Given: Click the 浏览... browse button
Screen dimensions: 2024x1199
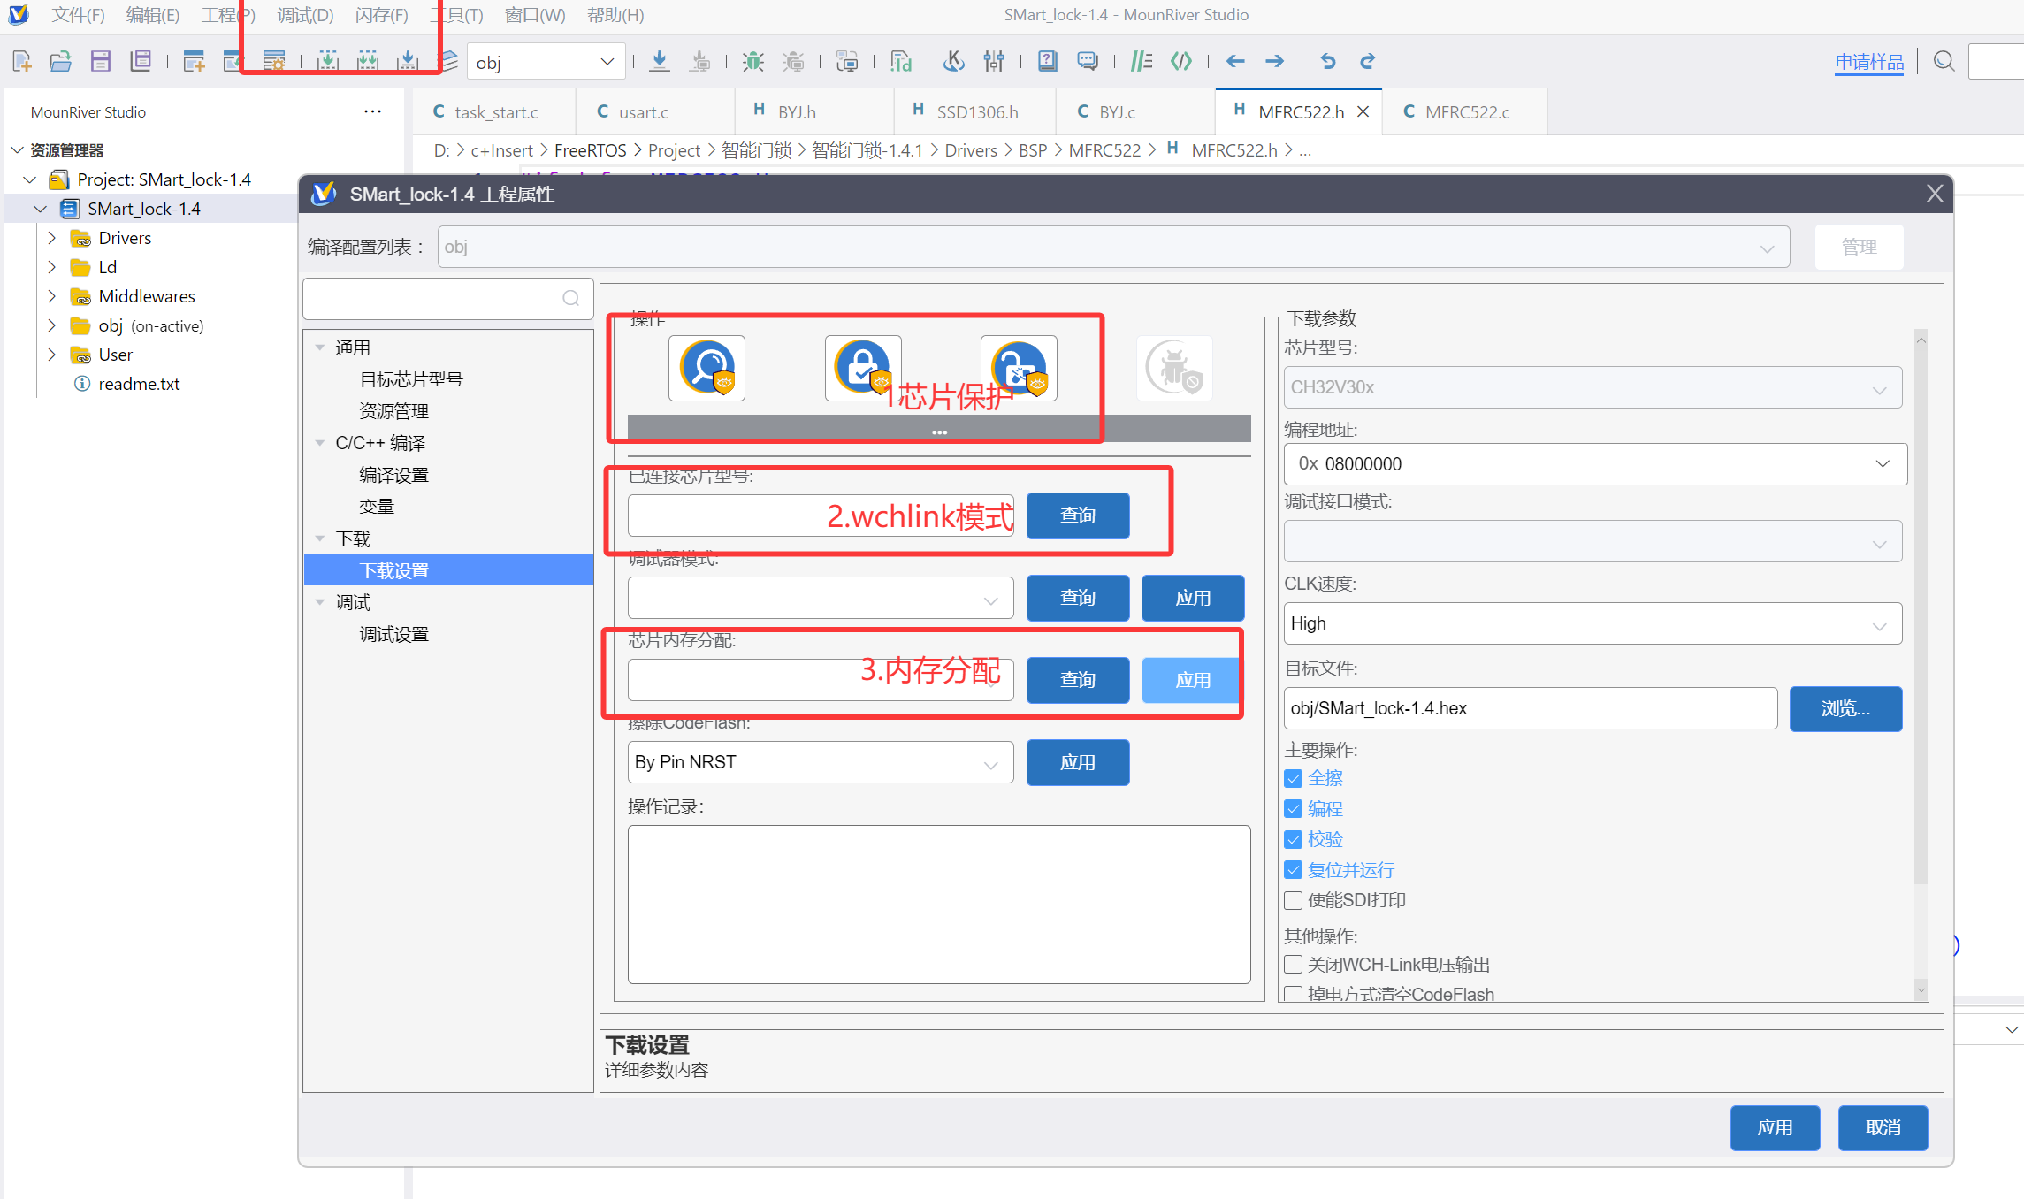Looking at the screenshot, I should click(x=1845, y=708).
